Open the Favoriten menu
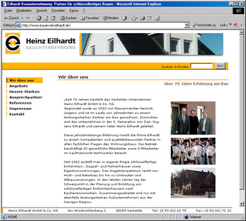The height and width of the screenshot is (221, 246). coord(58,10)
